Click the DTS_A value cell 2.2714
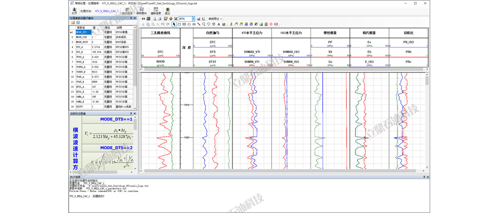Image resolution: width=500 pixels, height=213 pixels. [x=98, y=47]
